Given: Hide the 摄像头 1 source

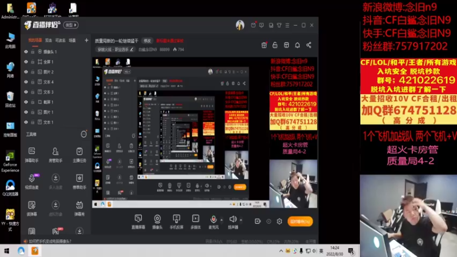Looking at the screenshot, I should (x=26, y=51).
